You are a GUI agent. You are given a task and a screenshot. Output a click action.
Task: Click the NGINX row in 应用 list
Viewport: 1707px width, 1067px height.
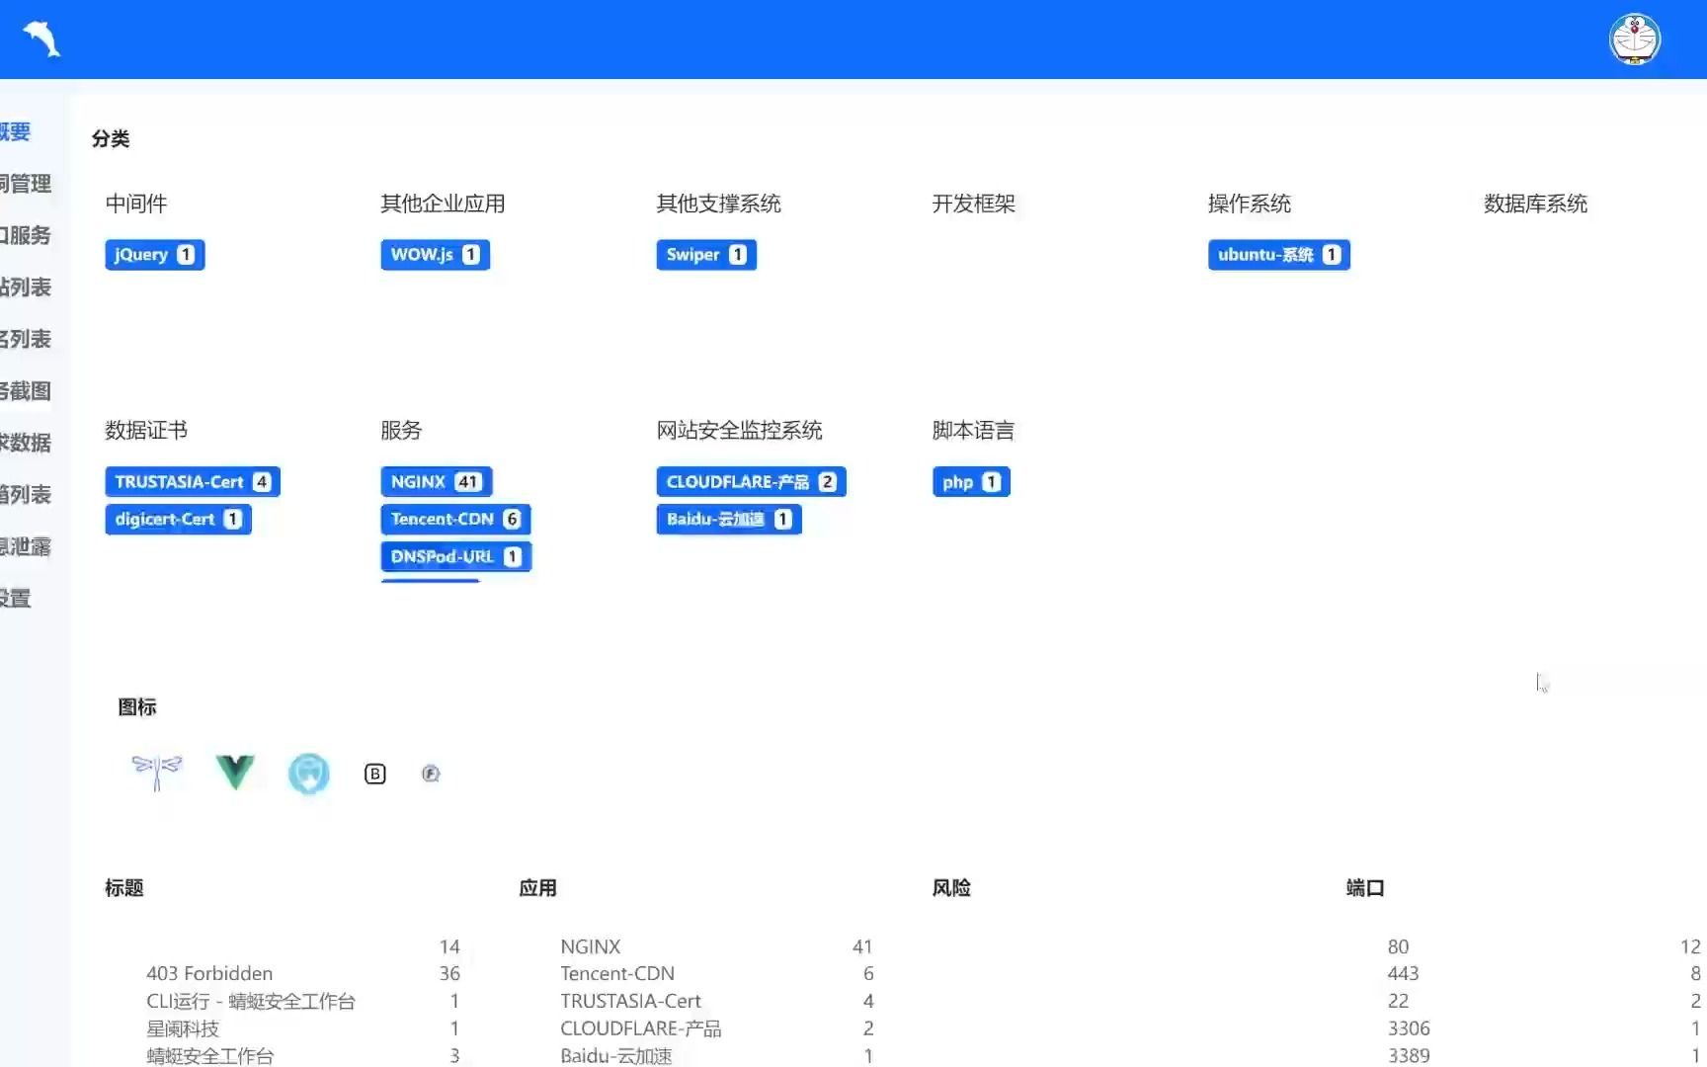(717, 946)
